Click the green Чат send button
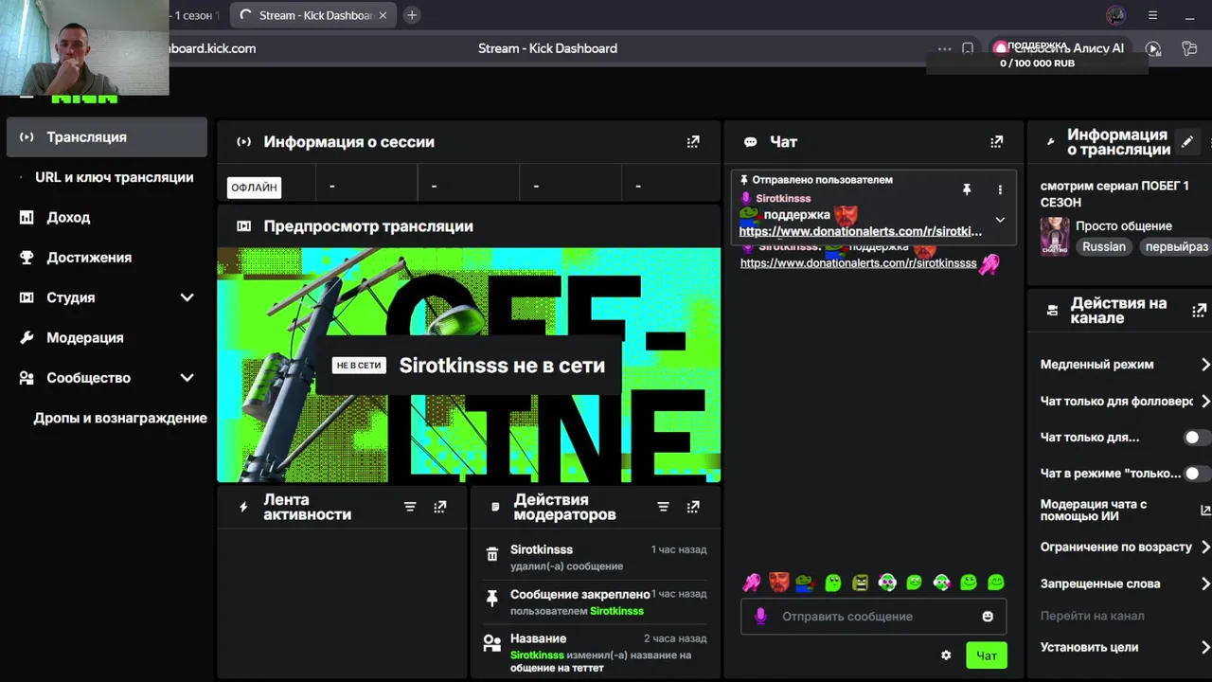This screenshot has width=1212, height=682. click(987, 655)
